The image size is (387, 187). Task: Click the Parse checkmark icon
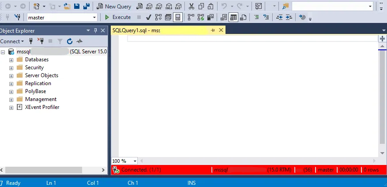149,17
